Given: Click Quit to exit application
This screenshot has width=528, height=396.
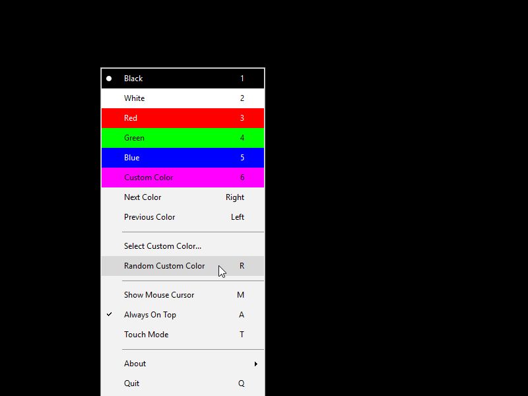Looking at the screenshot, I should [x=183, y=383].
